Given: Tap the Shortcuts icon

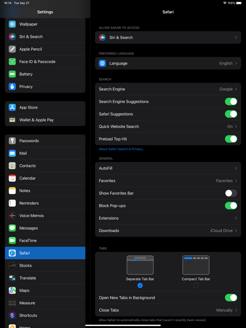Looking at the screenshot, I should 12,315.
